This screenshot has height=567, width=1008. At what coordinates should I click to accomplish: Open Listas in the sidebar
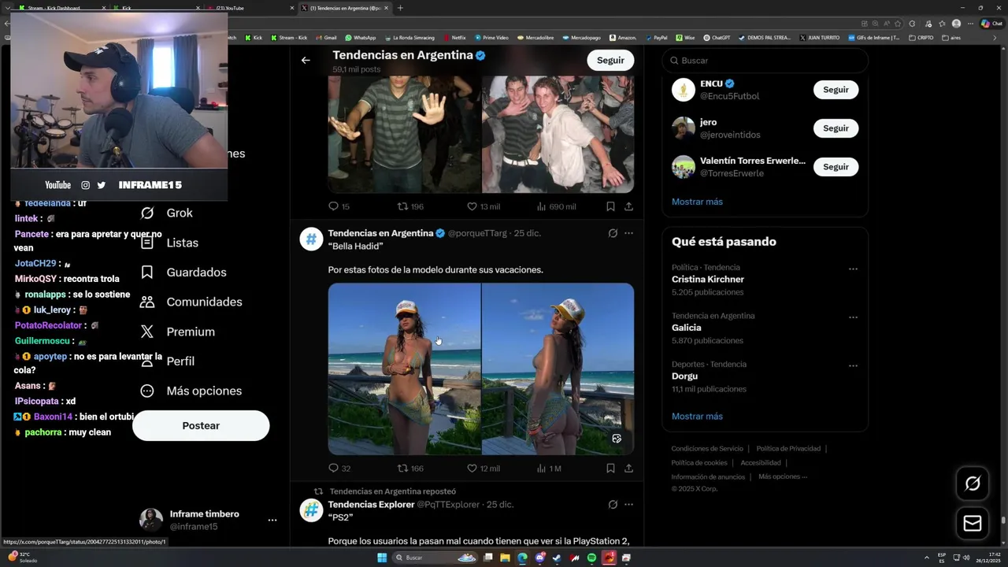pos(169,243)
